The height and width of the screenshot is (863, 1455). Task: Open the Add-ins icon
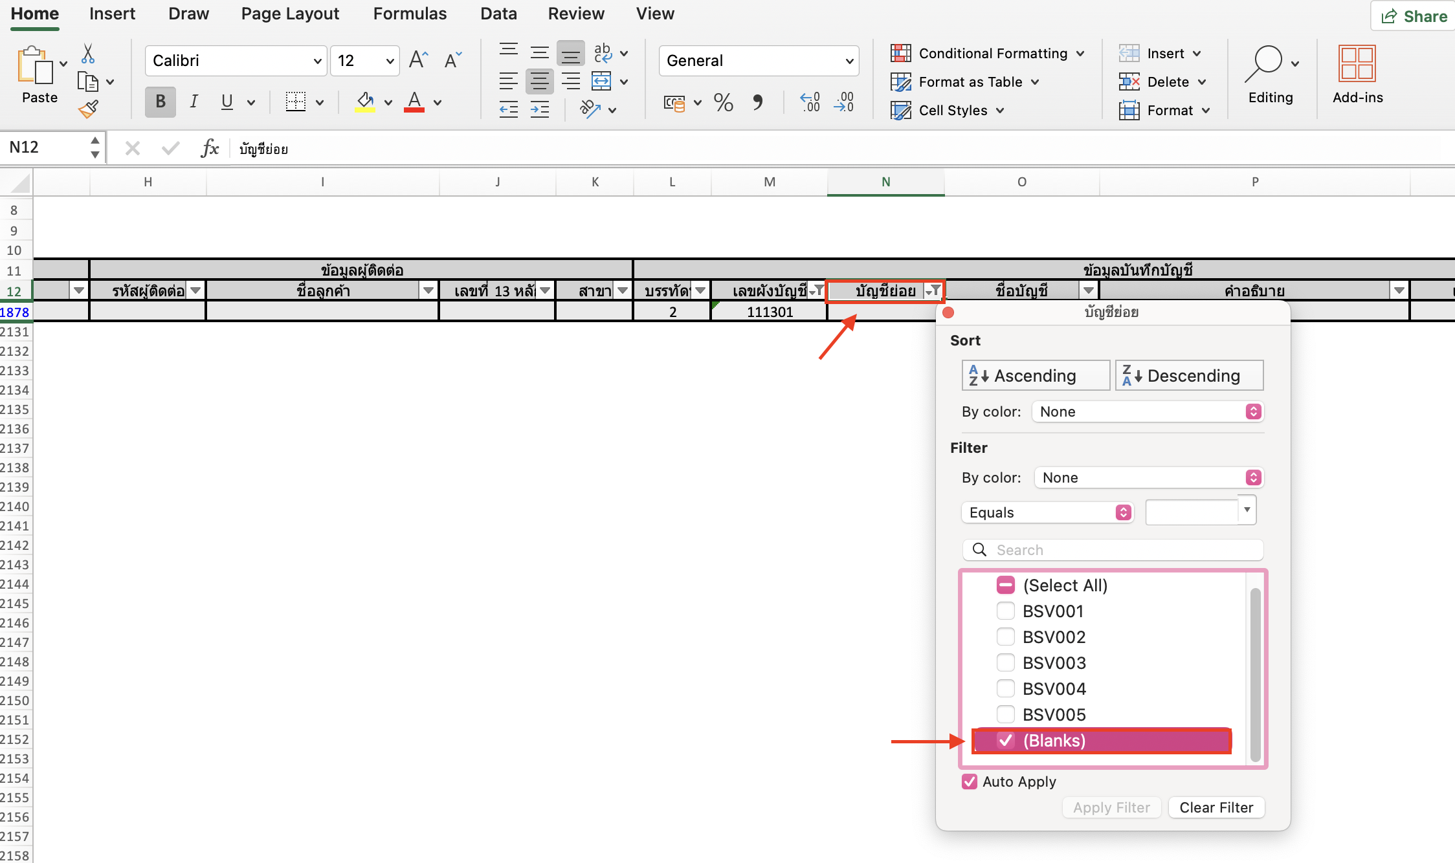pos(1357,74)
